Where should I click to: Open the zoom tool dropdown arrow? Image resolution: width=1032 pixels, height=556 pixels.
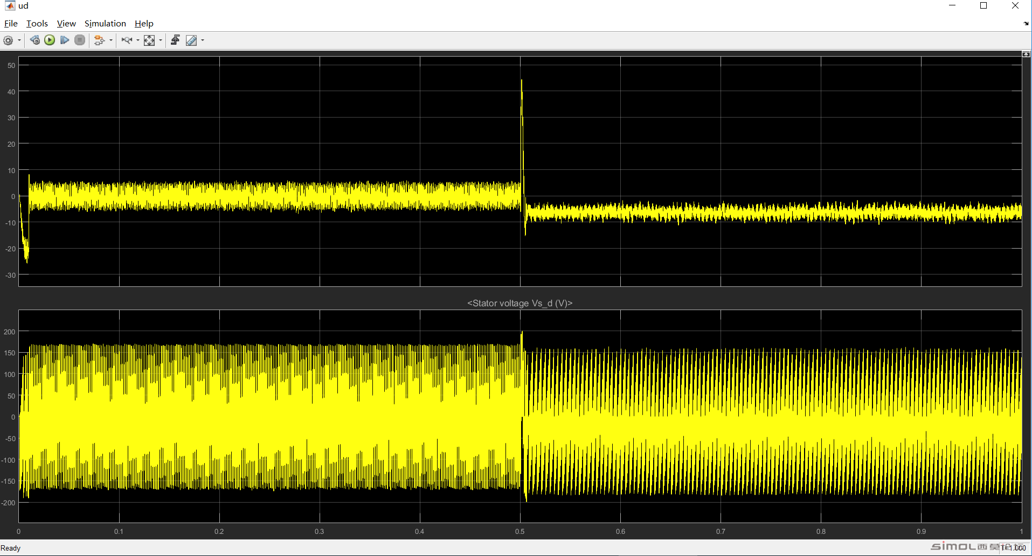click(138, 40)
